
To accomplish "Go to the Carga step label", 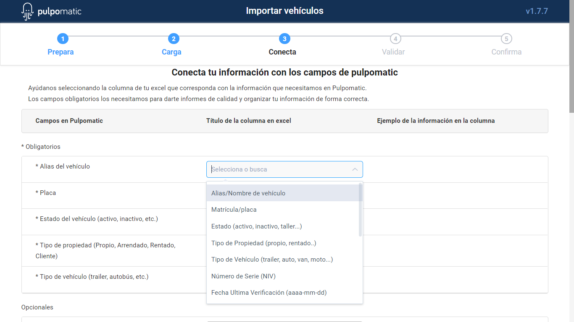I will coord(171,52).
